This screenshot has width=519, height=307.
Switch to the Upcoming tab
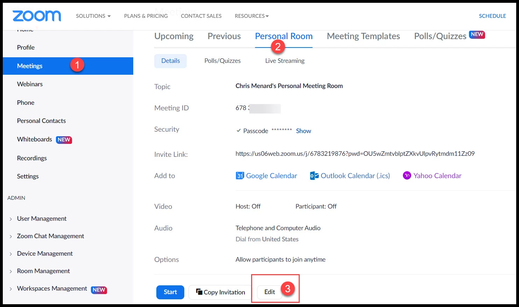(174, 36)
